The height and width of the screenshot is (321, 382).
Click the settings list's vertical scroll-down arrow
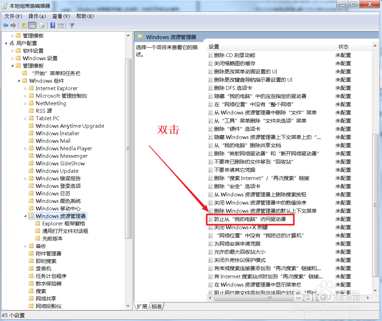pos(375,290)
